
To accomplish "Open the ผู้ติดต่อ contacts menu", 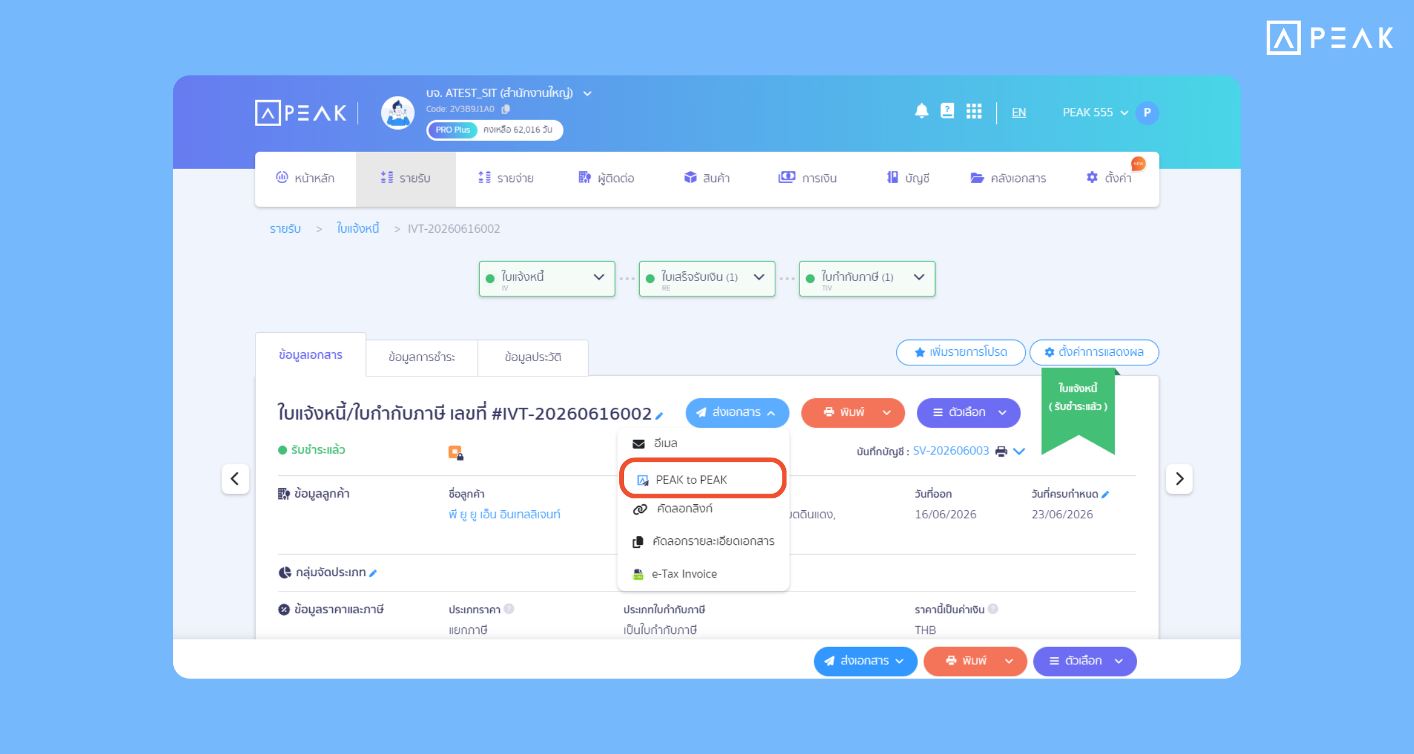I will 606,178.
